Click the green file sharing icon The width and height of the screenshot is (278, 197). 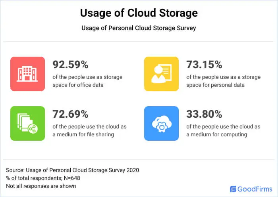27,123
